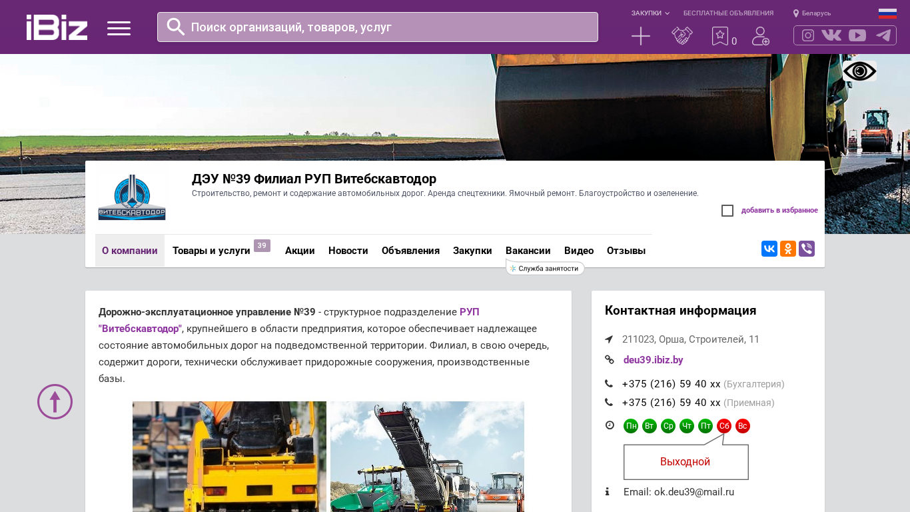Viewport: 910px width, 512px height.
Task: Check the добавить в избранное checkbox
Action: click(x=727, y=211)
